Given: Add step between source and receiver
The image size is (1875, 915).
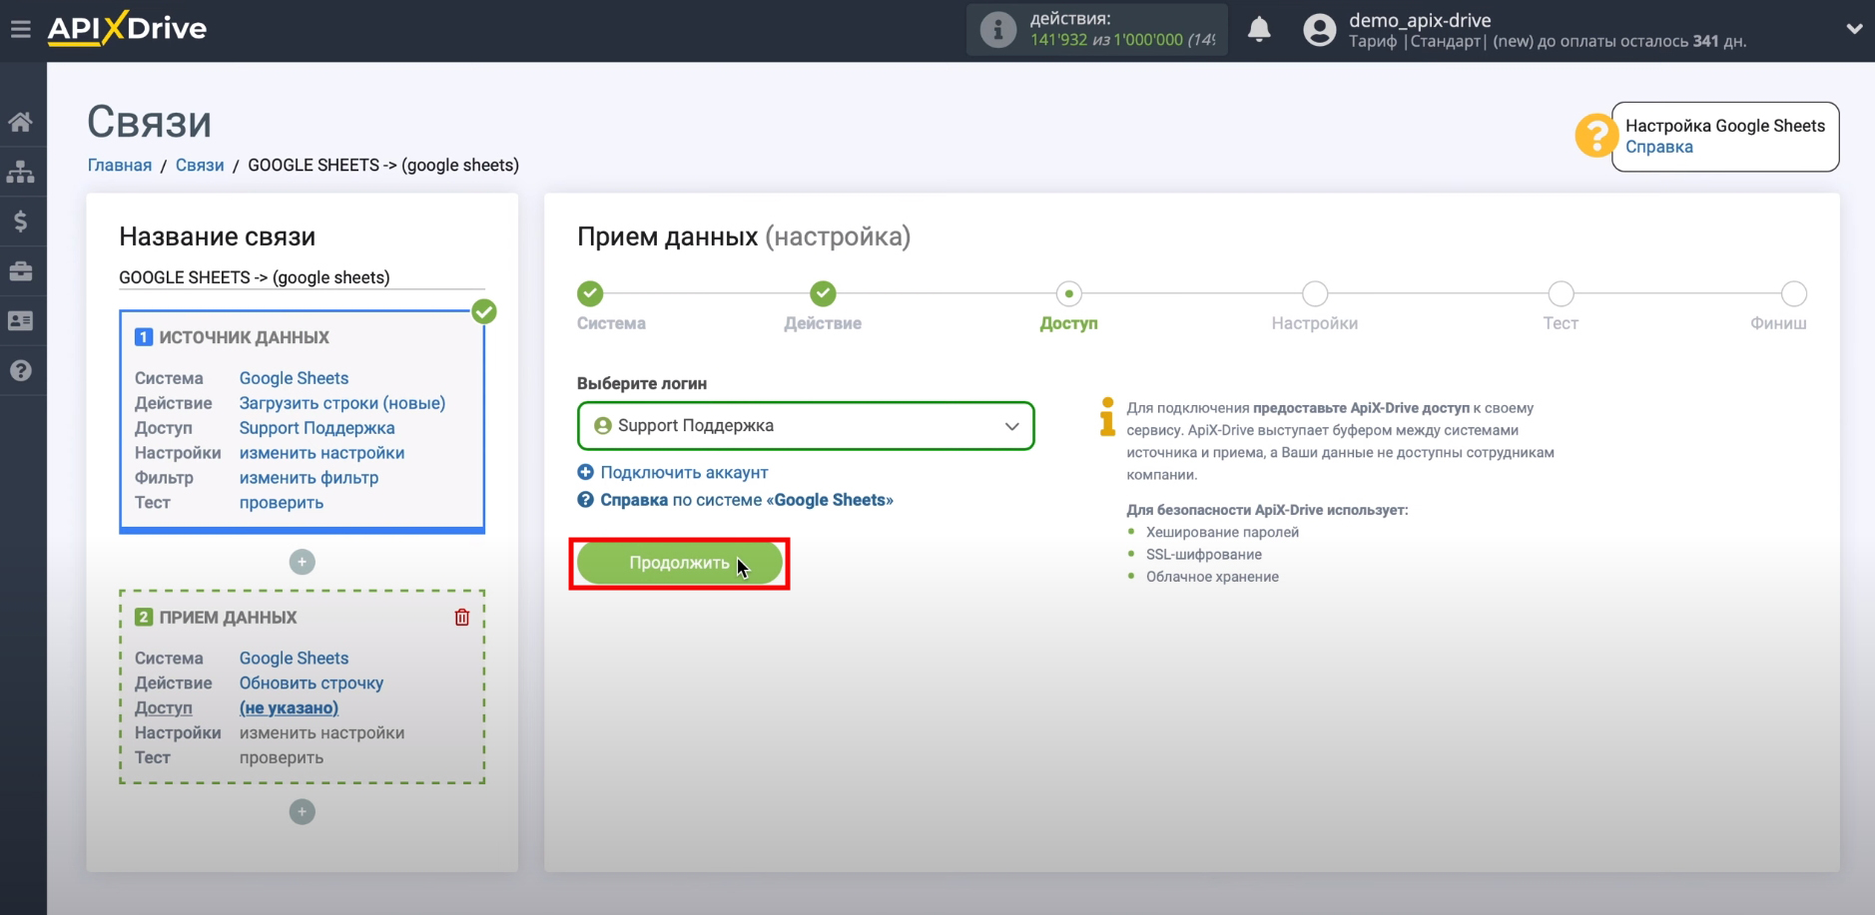Looking at the screenshot, I should (302, 562).
